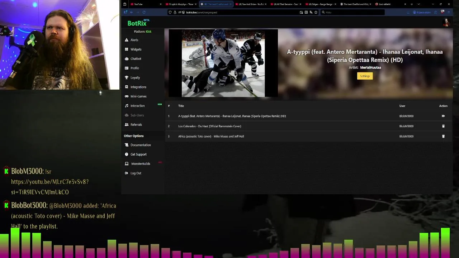This screenshot has width=459, height=258.
Task: Close the Dropkick Murphys tab
Action: [195, 4]
